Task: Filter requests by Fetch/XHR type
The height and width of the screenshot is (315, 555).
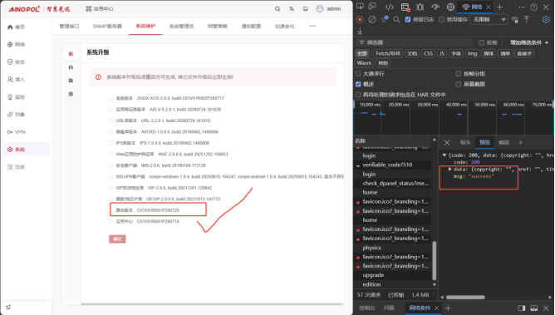Action: [388, 53]
